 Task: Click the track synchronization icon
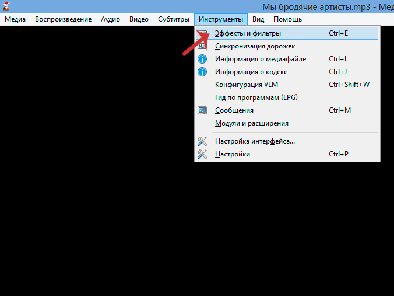202,46
